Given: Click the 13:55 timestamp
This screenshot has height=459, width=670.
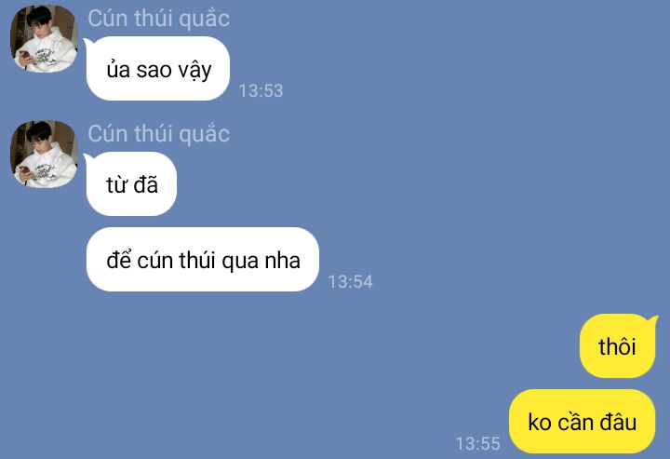Looking at the screenshot, I should (x=477, y=443).
